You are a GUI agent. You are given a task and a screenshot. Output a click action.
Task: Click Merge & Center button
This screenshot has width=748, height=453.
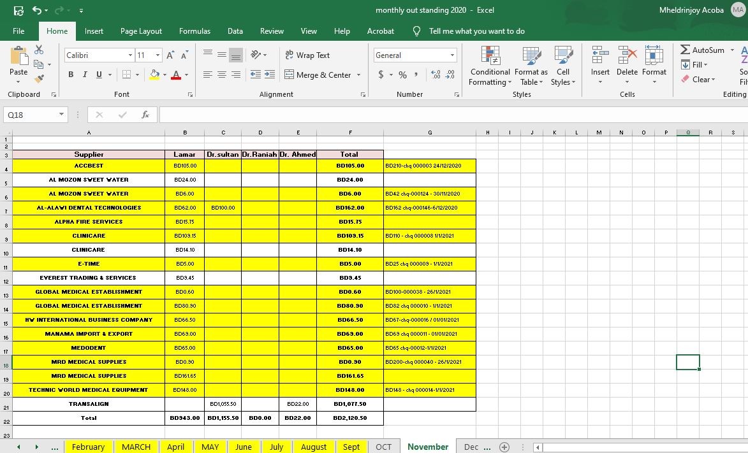(318, 75)
